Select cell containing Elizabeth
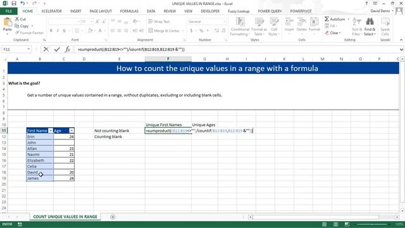 [x=40, y=160]
